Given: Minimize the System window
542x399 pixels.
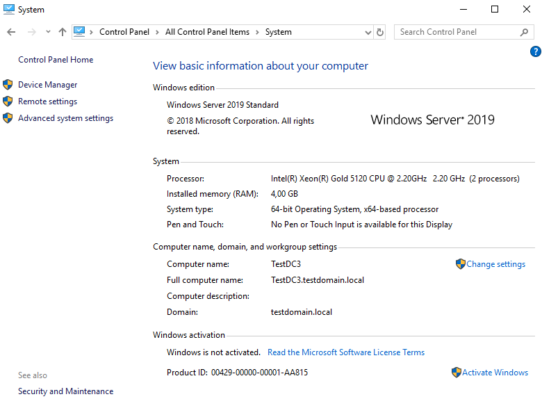Looking at the screenshot, I should pyautogui.click(x=463, y=9).
